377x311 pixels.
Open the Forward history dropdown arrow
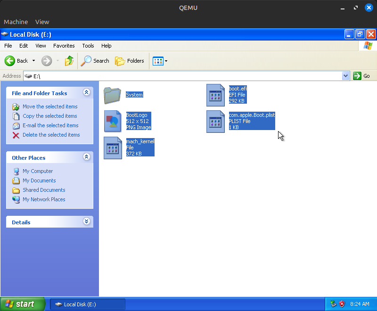tap(57, 61)
